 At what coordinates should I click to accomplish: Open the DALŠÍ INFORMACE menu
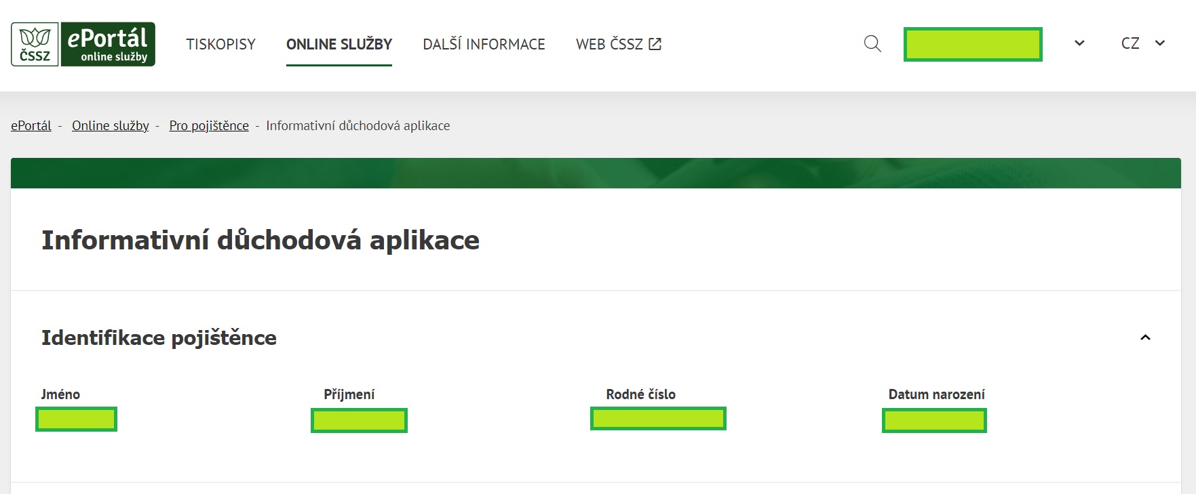pos(484,45)
